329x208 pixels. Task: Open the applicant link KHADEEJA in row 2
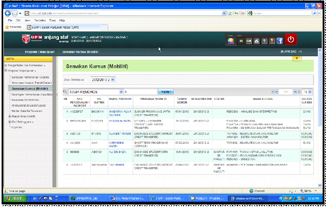[x=120, y=121]
